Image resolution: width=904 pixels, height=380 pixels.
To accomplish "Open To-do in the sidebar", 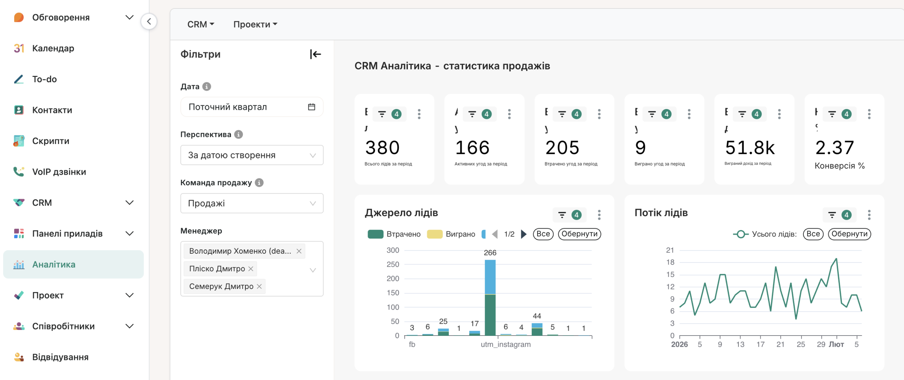I will (x=73, y=79).
